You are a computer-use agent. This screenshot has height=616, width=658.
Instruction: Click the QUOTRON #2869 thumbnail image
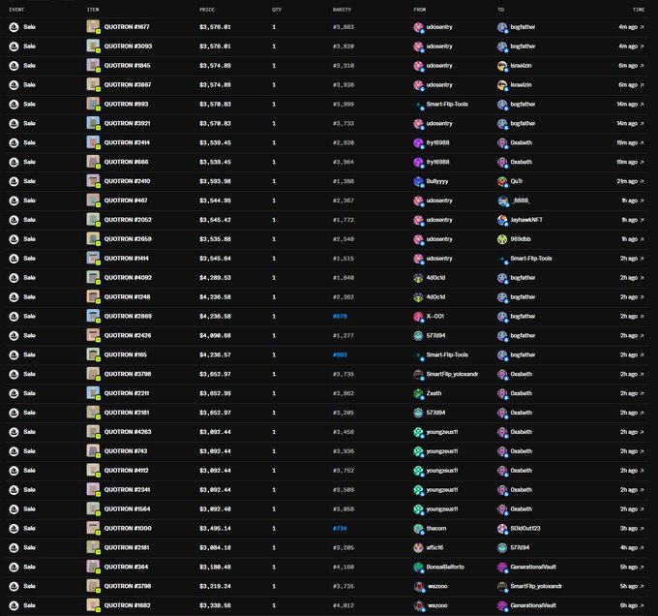point(93,316)
